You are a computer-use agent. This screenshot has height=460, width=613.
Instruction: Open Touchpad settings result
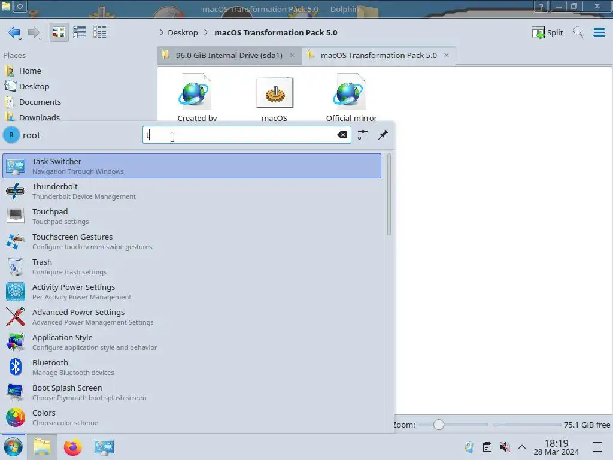click(x=192, y=216)
